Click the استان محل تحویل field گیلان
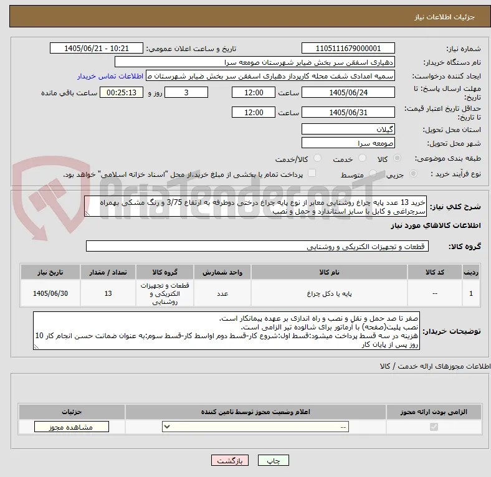Viewport: 491px width, 477px height. pos(348,129)
